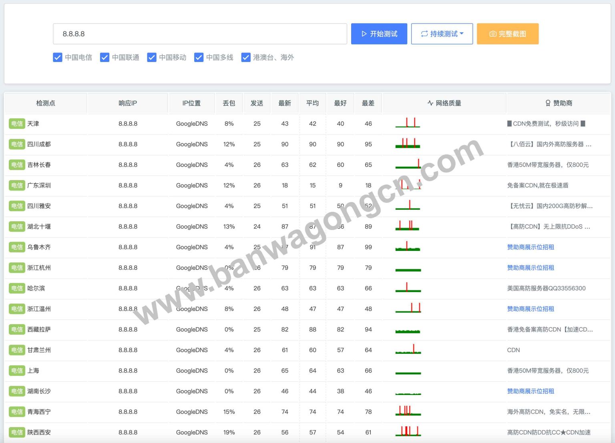This screenshot has height=443, width=615.
Task: Toggle the 中国移动 checkbox
Action: [152, 57]
